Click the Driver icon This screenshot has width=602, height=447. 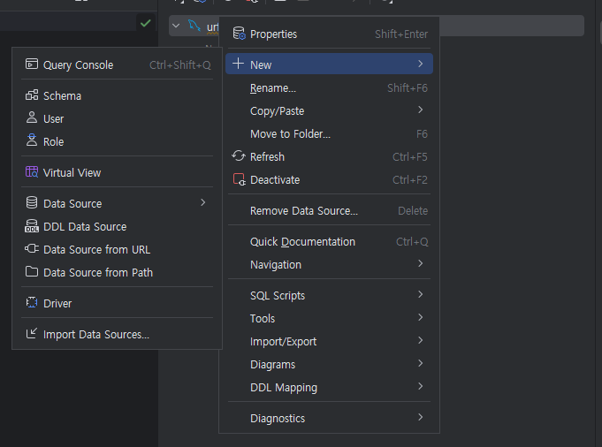click(32, 303)
